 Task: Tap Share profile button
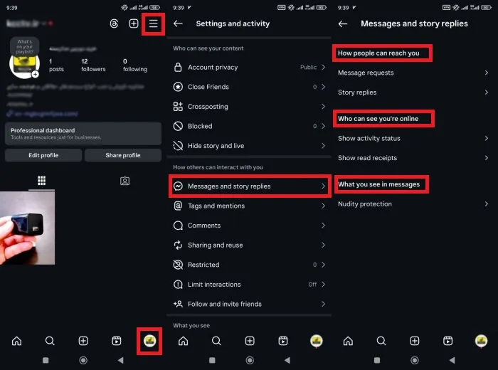(123, 155)
